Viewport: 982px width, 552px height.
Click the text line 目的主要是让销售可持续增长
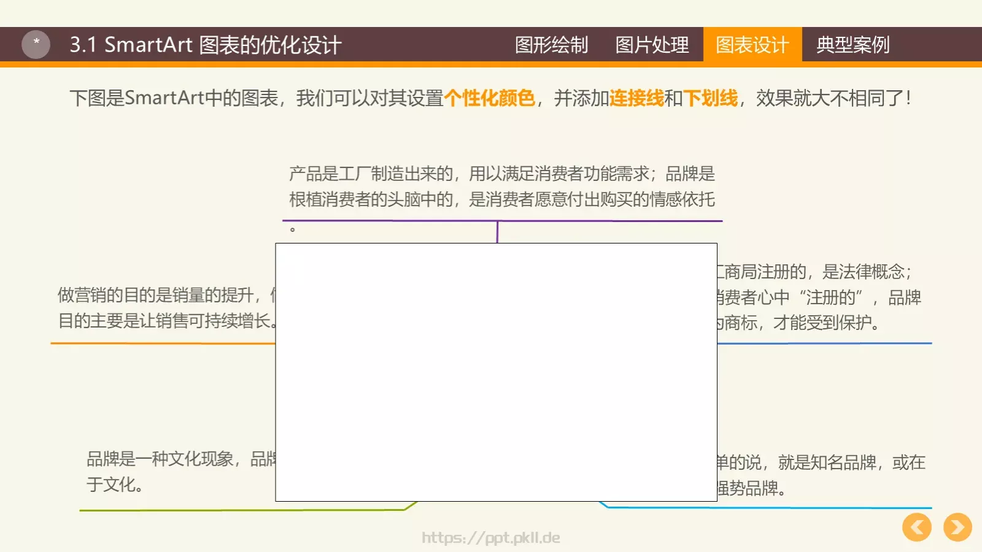pyautogui.click(x=166, y=321)
